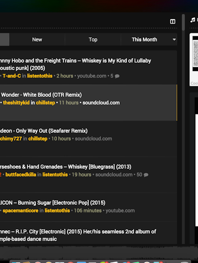Screen dimensions: 198x263
Task: Play Burning Sugar [Electronic Pop] track
Action: (x=52, y=203)
